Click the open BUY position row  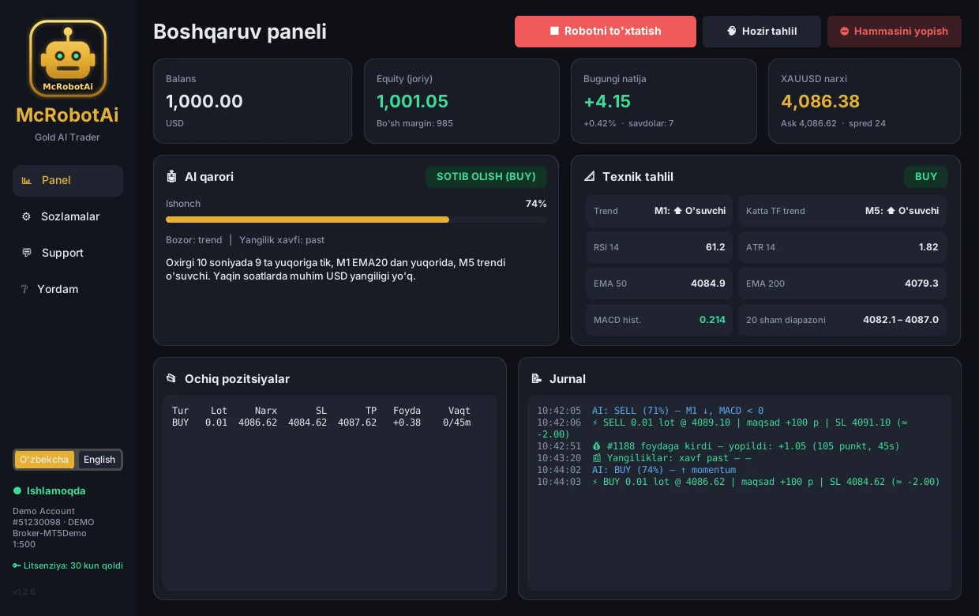pos(321,423)
